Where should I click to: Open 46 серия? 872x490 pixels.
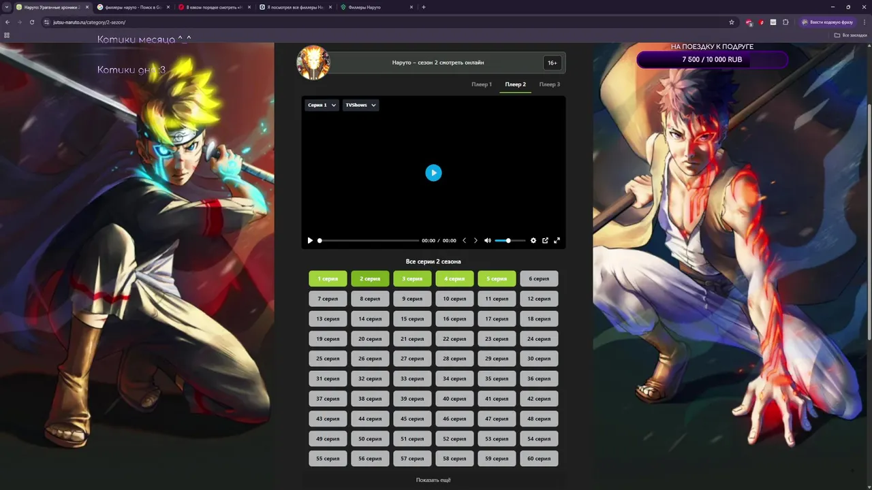tap(454, 419)
